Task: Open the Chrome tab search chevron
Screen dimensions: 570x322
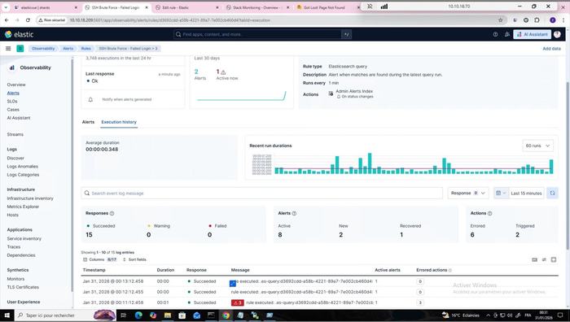Action: click(6, 7)
